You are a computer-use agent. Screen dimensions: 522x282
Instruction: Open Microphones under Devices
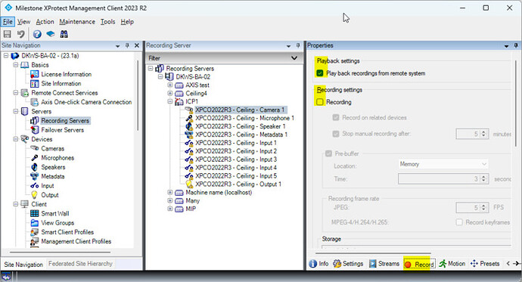57,158
